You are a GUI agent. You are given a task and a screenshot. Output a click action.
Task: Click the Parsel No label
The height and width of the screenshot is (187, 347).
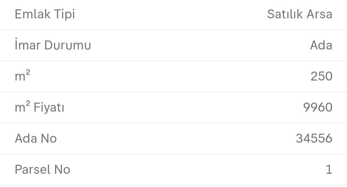click(42, 170)
